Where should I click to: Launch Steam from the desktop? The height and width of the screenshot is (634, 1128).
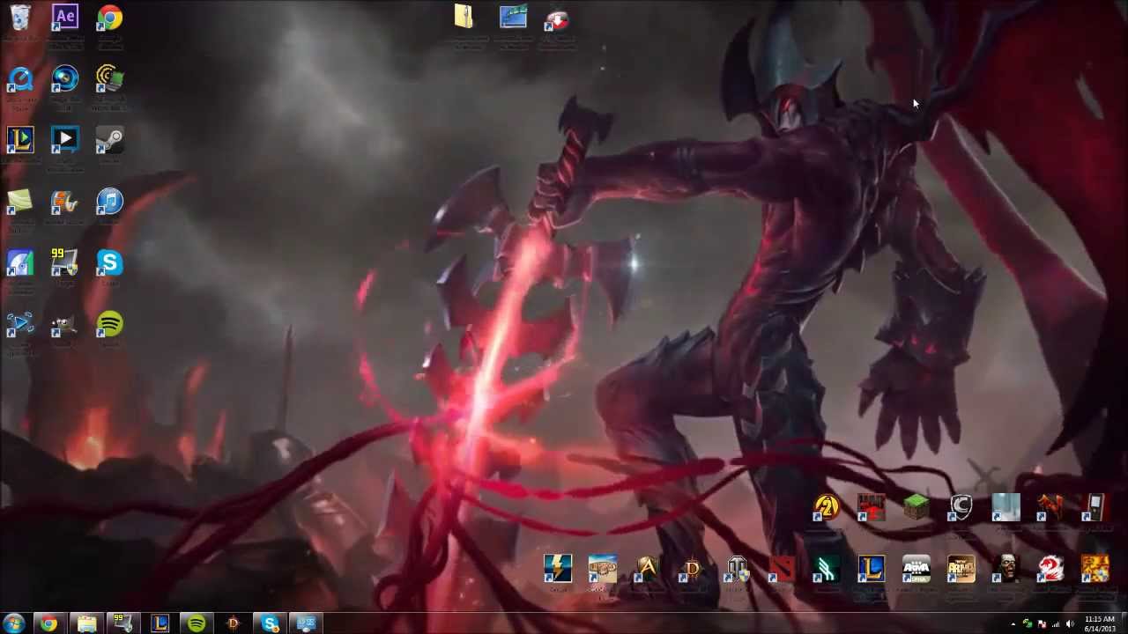(109, 140)
